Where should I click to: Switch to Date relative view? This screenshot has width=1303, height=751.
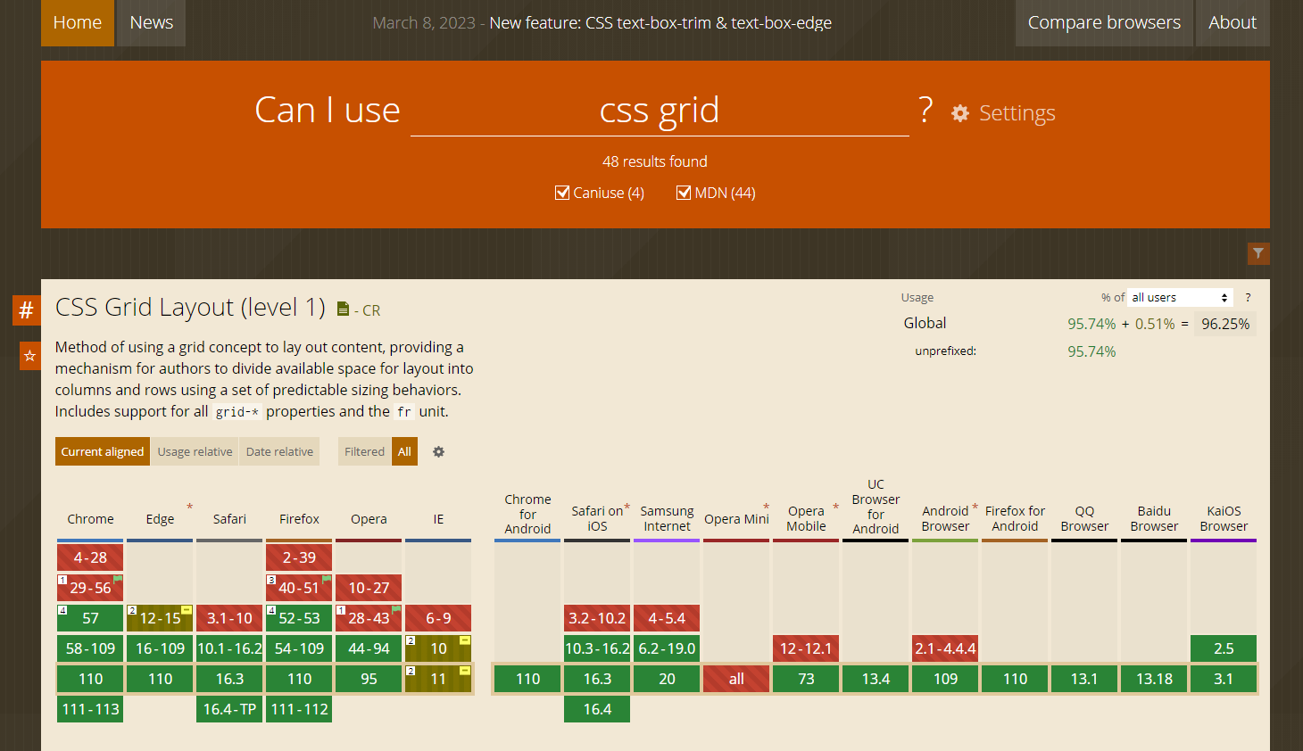pos(279,451)
